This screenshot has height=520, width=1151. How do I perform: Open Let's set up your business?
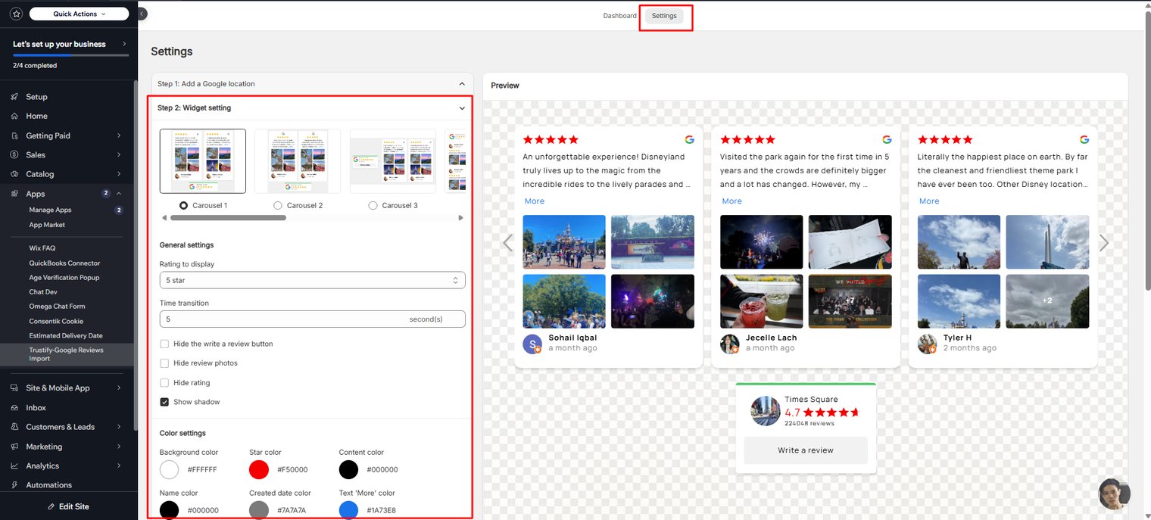point(70,44)
